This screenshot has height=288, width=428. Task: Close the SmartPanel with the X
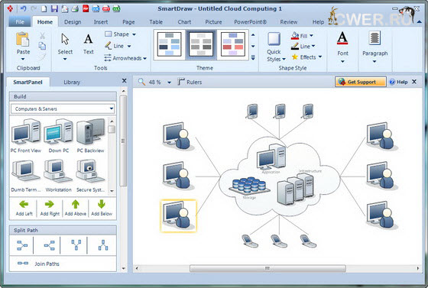coord(124,81)
